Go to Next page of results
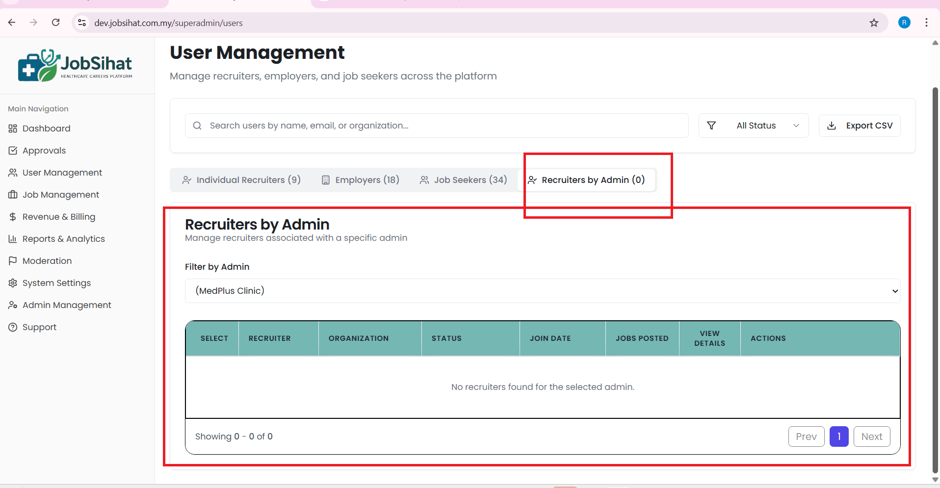The height and width of the screenshot is (488, 940). (871, 437)
